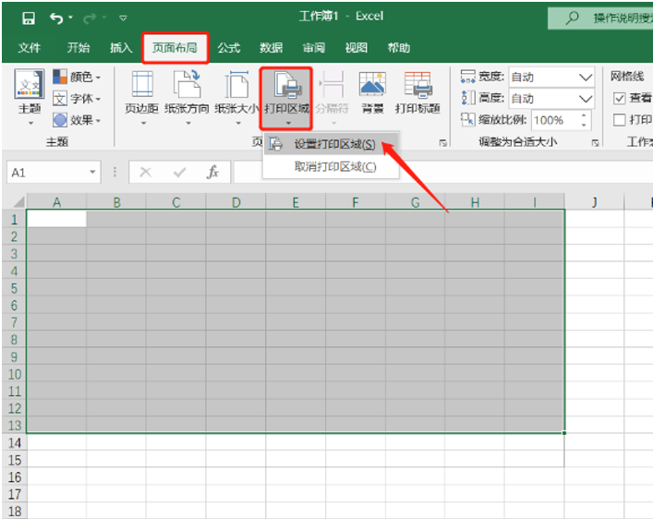653x519 pixels.
Task: Undo the last action
Action: (x=55, y=18)
